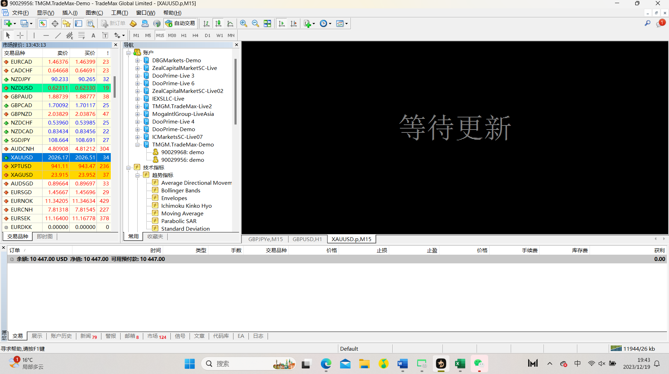The width and height of the screenshot is (669, 374).
Task: Open Microsoft Edge from the taskbar
Action: (x=326, y=364)
